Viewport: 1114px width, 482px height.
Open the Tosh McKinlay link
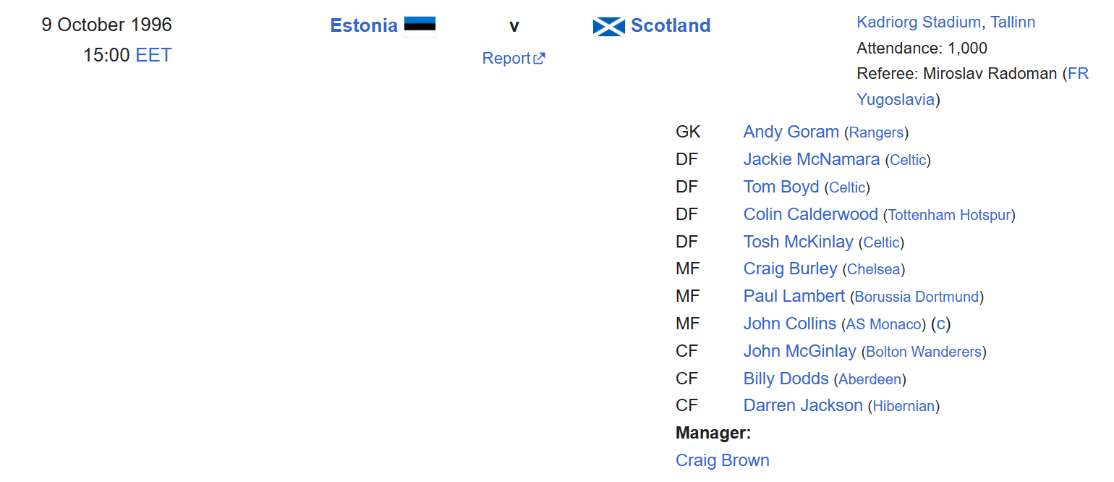click(x=798, y=242)
